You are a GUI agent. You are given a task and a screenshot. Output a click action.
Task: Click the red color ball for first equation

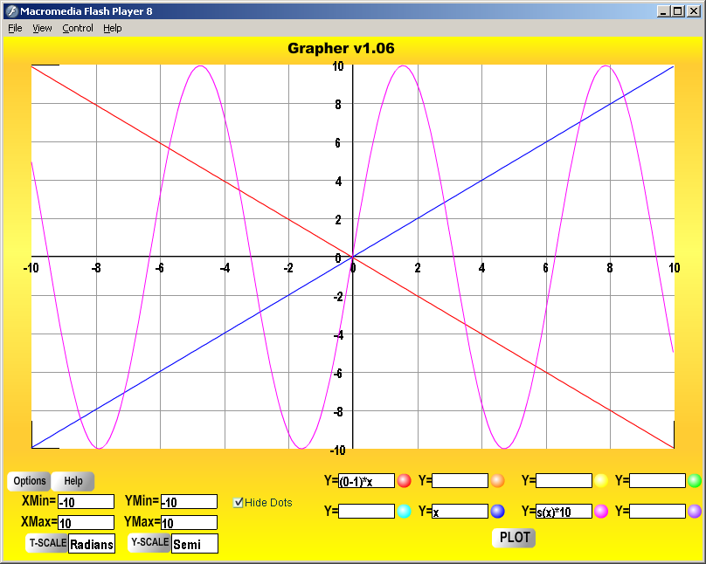coord(404,480)
